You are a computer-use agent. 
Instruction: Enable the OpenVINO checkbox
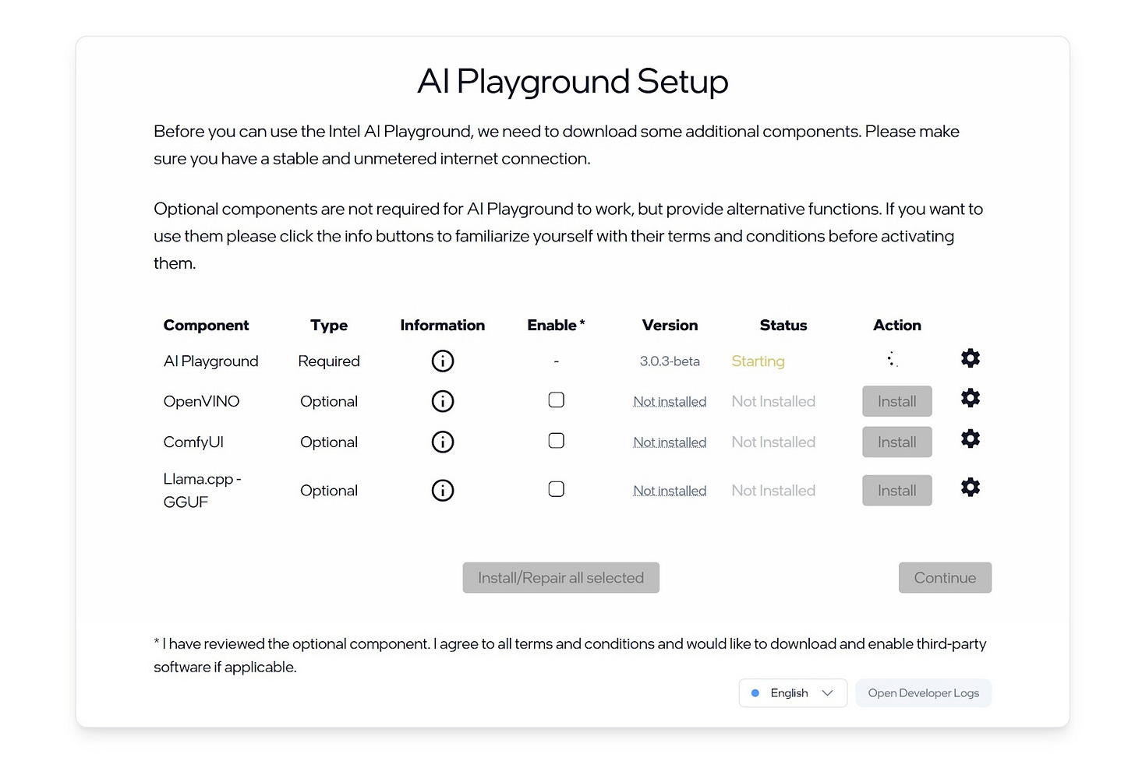pos(557,400)
